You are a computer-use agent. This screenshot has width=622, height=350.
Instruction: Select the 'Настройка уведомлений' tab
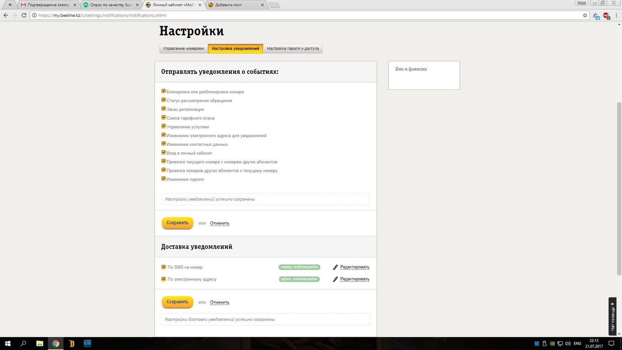pos(236,49)
